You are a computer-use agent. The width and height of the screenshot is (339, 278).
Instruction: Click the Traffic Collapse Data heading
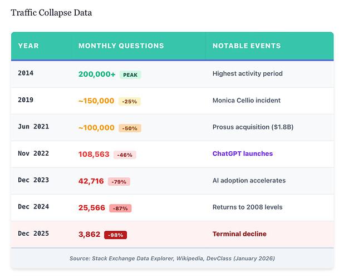[51, 13]
